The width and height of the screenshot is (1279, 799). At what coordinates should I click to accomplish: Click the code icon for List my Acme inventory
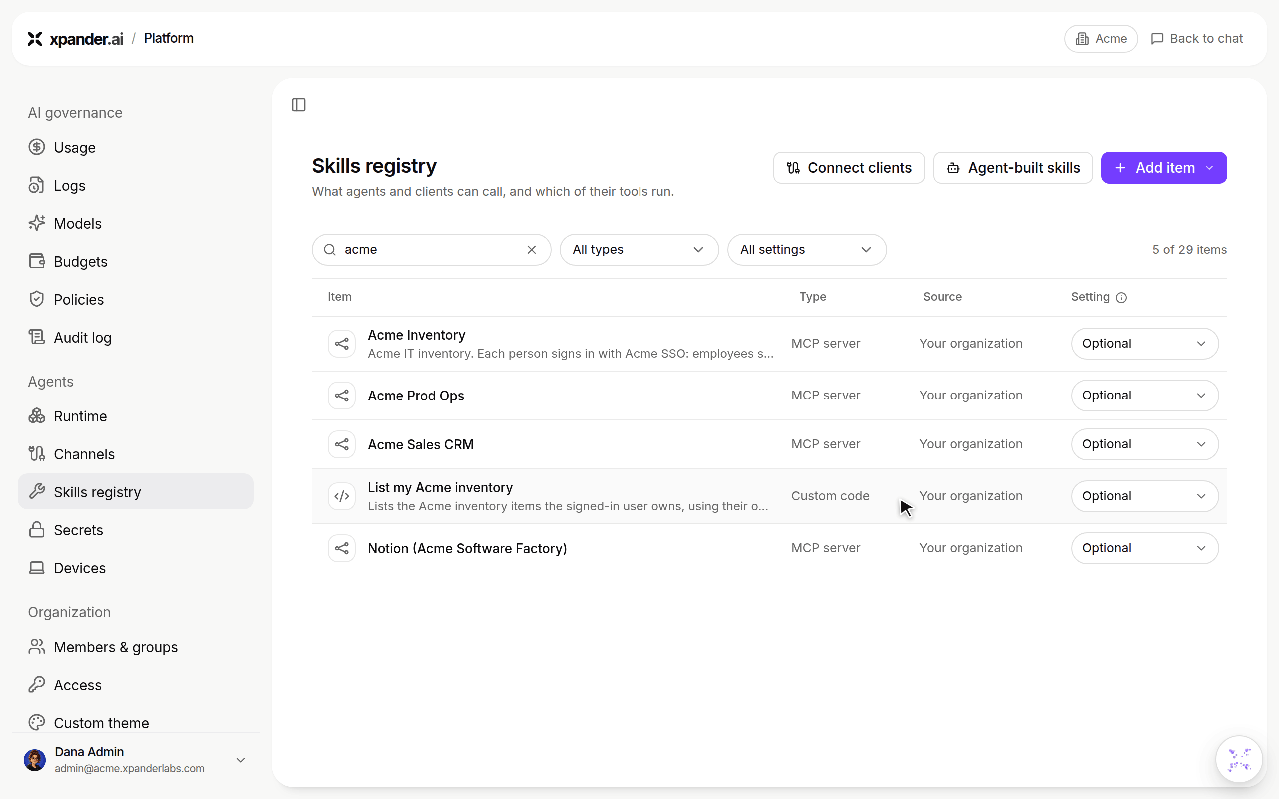point(342,496)
